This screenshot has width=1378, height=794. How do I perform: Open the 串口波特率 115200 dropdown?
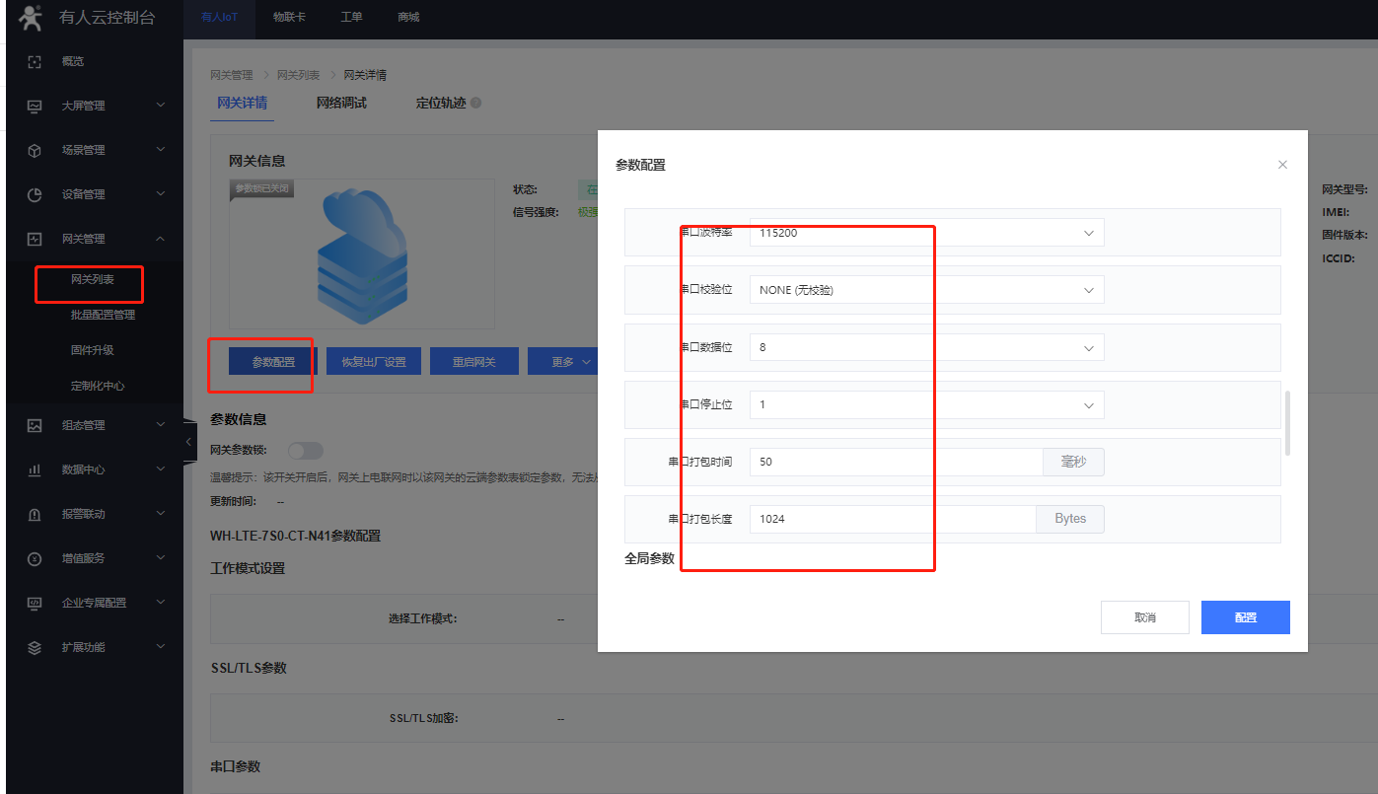(x=925, y=233)
